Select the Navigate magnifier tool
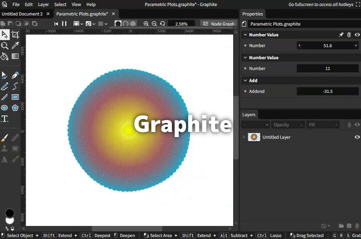361x239 pixels. point(5,46)
